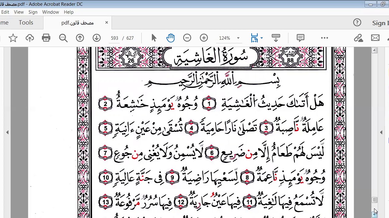Zoom in with the plus circle
Image resolution: width=389 pixels, height=218 pixels.
coord(204,38)
